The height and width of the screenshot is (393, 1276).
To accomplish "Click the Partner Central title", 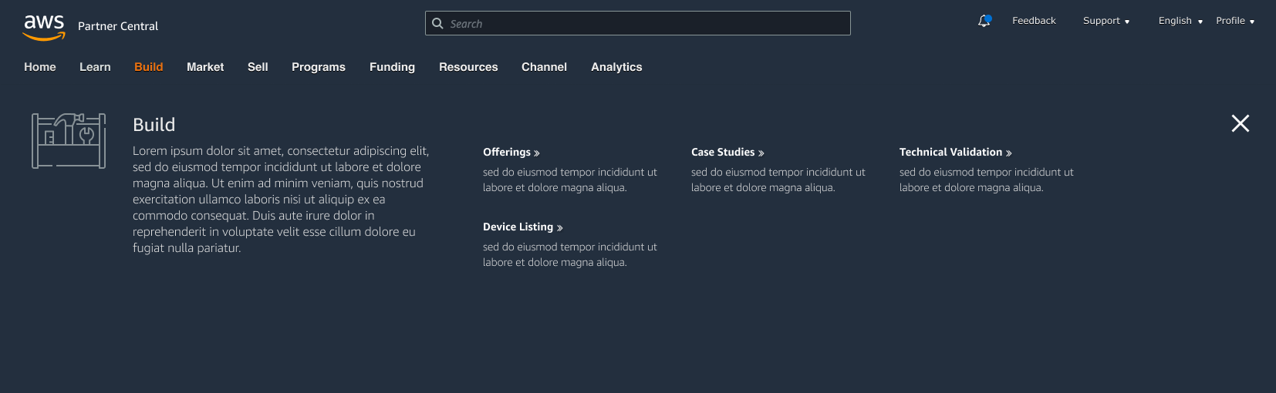I will (118, 26).
